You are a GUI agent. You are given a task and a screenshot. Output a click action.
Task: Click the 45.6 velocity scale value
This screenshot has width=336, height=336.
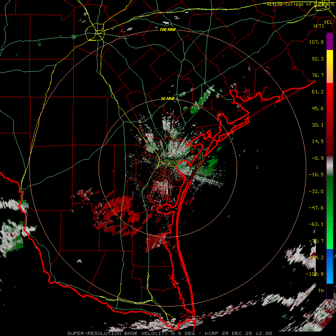[x=318, y=108]
